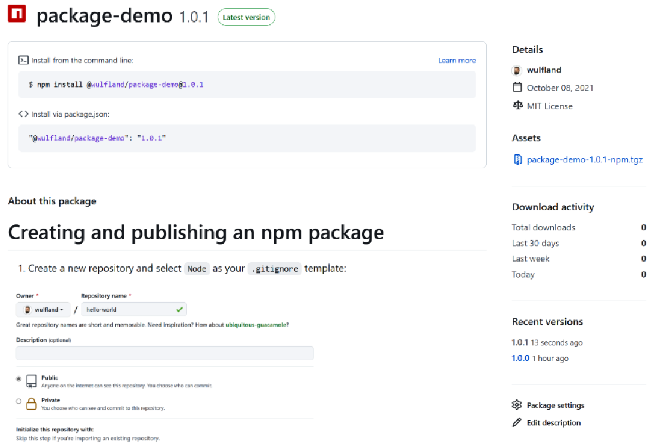Viewport: 654px width, 447px height.
Task: Select the Public radio button
Action: pos(19,379)
